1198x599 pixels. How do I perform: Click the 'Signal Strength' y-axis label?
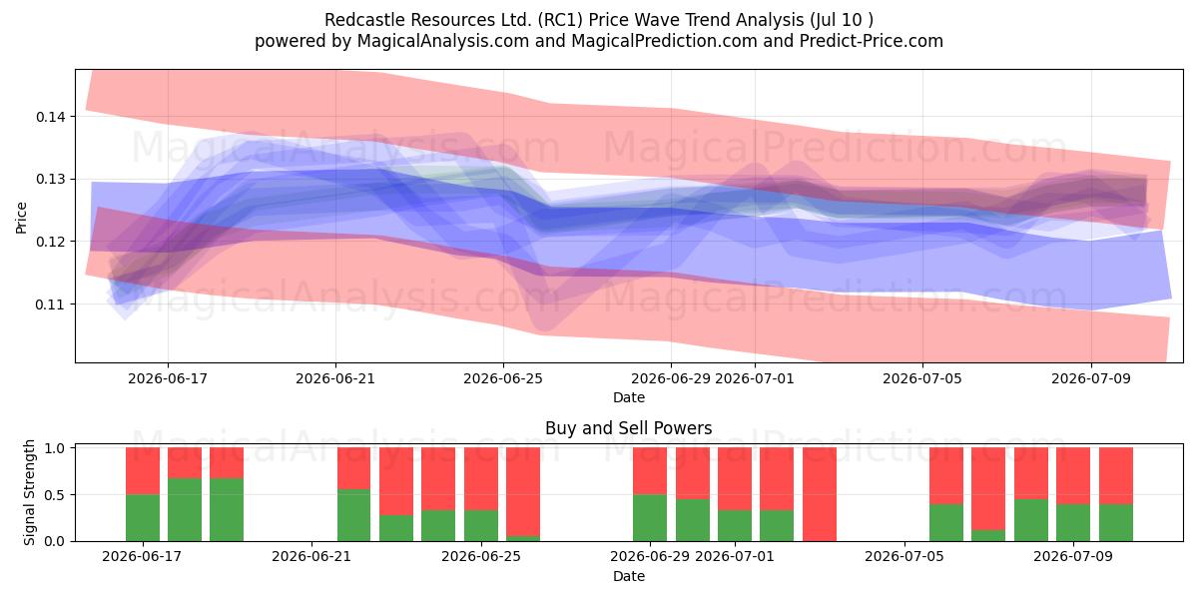pyautogui.click(x=30, y=492)
